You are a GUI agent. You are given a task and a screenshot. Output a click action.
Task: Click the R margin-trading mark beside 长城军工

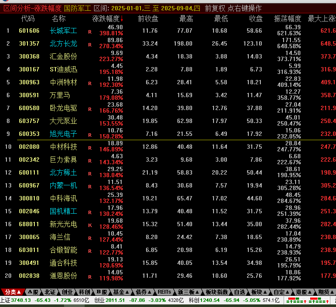pos(90,32)
